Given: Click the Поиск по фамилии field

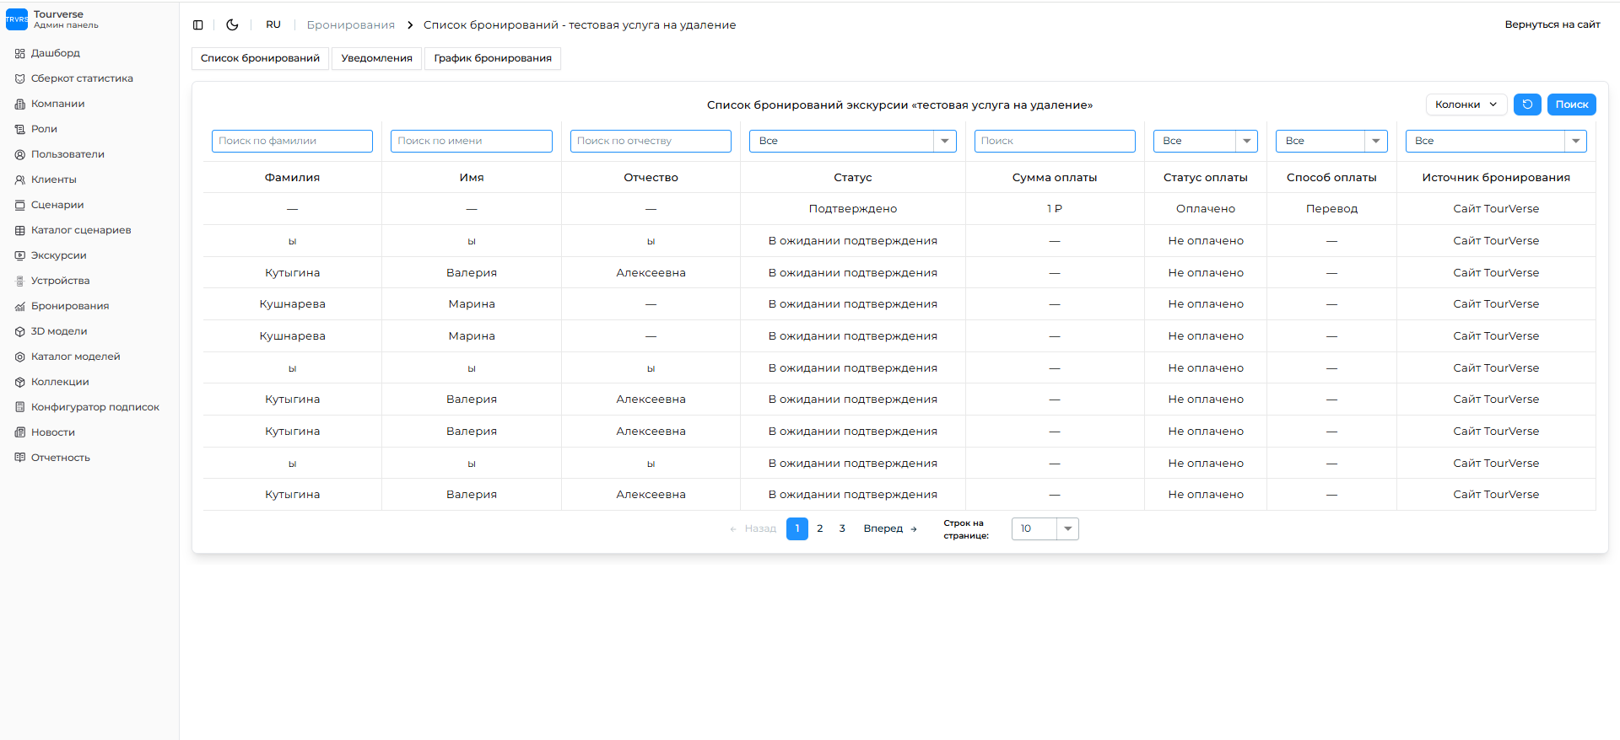Looking at the screenshot, I should coord(292,141).
